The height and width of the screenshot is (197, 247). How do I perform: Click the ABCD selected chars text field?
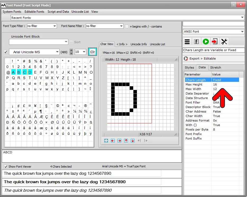point(92,156)
